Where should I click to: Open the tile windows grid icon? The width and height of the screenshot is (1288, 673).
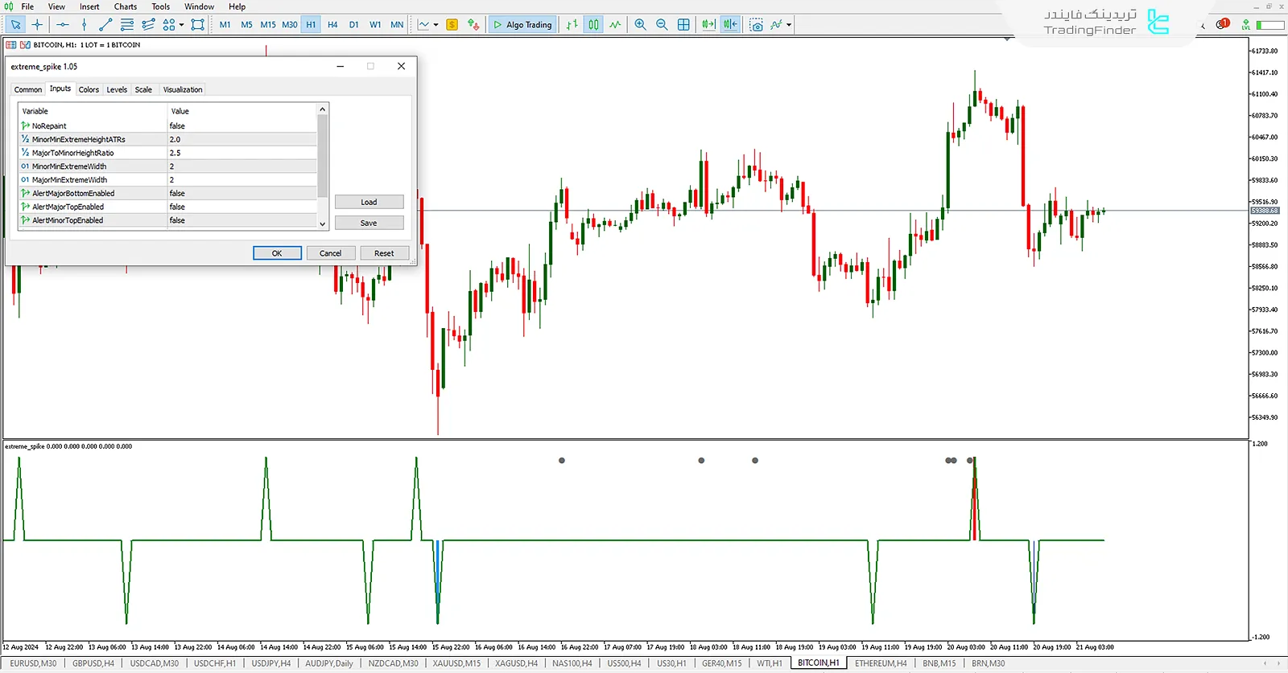click(683, 25)
